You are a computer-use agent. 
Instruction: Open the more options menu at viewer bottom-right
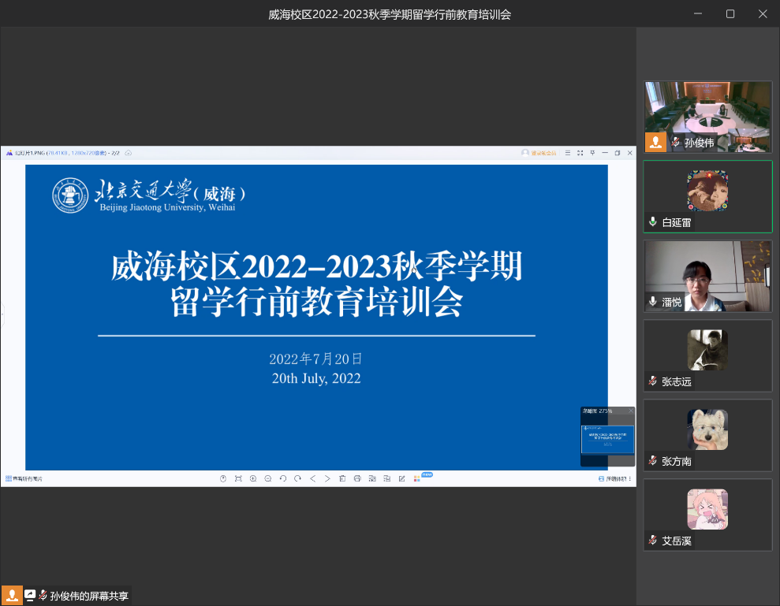click(630, 478)
